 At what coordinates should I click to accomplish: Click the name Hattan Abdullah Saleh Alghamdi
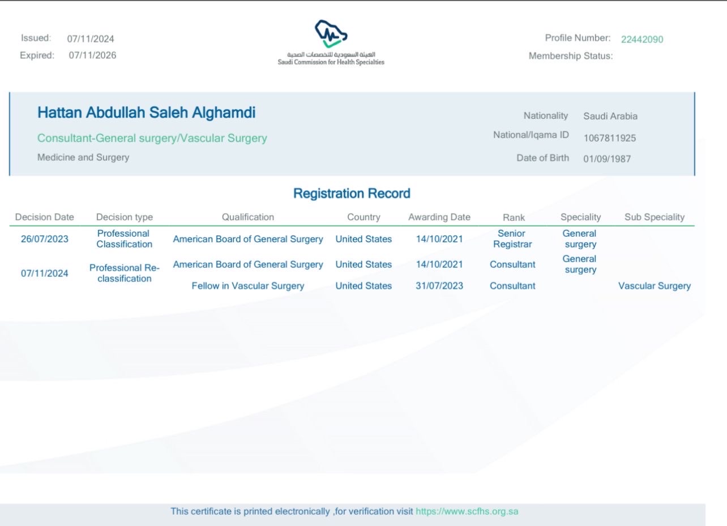point(146,113)
